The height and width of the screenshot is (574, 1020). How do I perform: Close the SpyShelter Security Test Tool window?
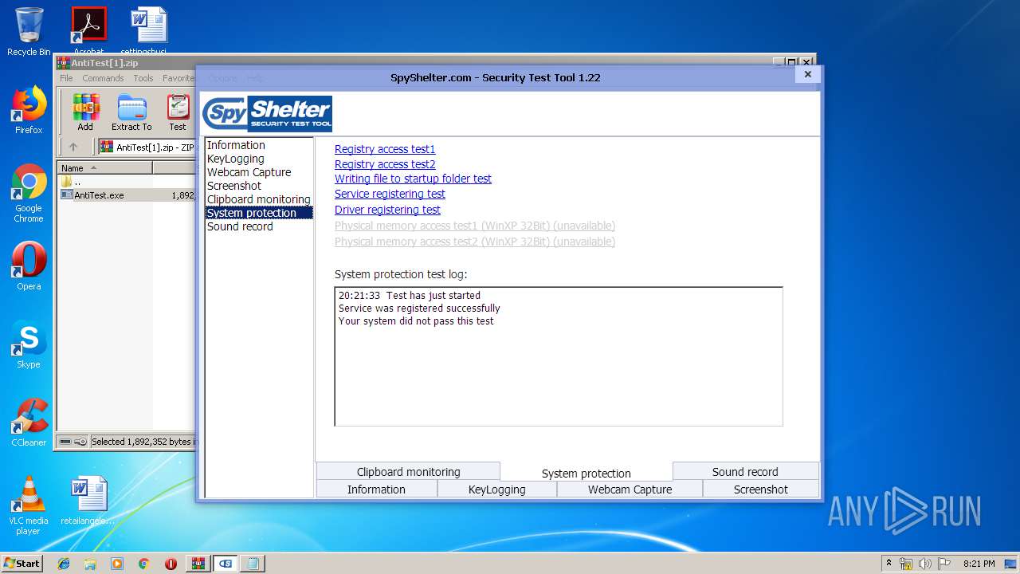coord(807,74)
